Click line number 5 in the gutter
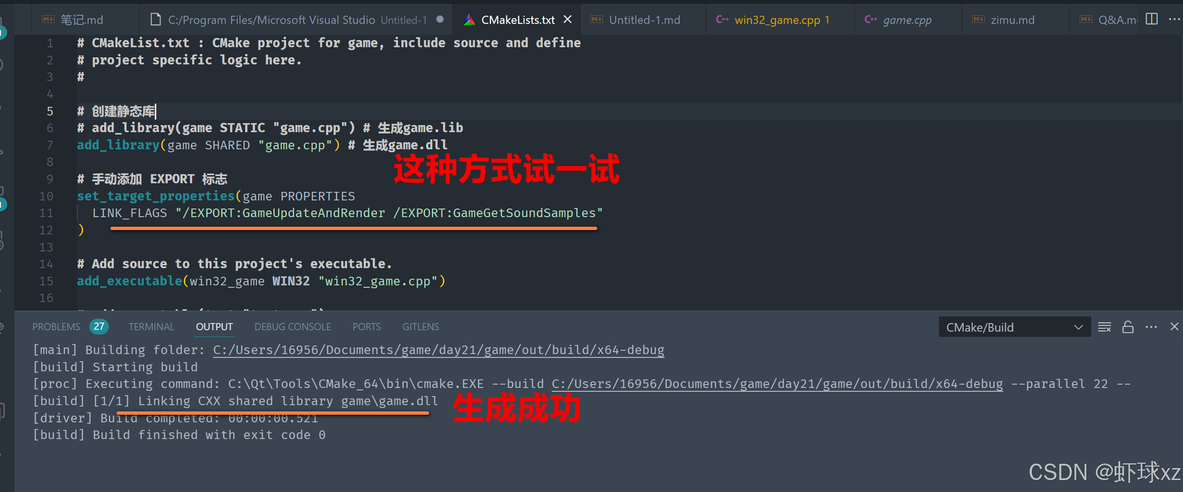The image size is (1183, 492). point(50,111)
